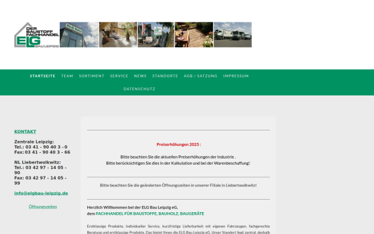Select Service in the navigation bar
The height and width of the screenshot is (234, 374).
pyautogui.click(x=119, y=76)
